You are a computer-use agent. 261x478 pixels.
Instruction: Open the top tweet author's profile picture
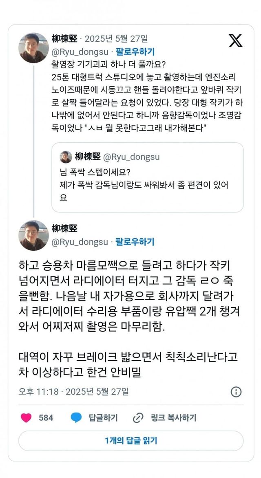pos(34,48)
